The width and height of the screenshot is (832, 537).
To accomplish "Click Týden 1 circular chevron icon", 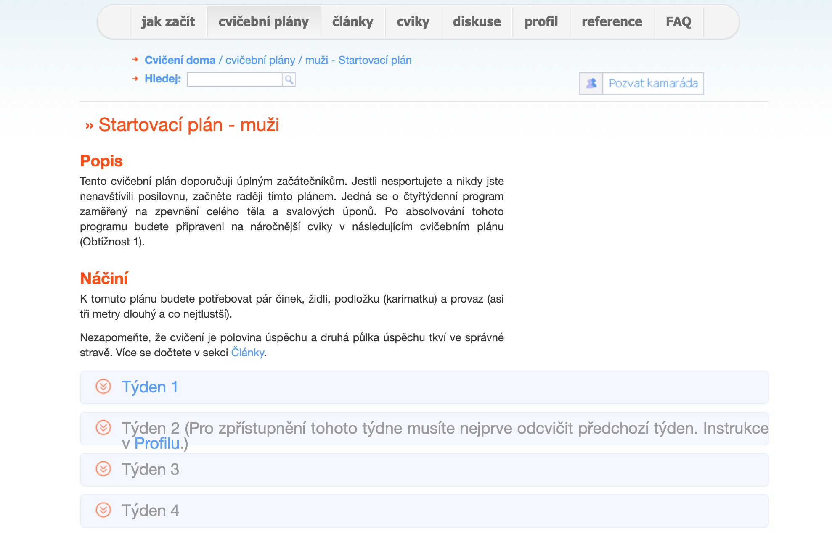I will click(103, 387).
